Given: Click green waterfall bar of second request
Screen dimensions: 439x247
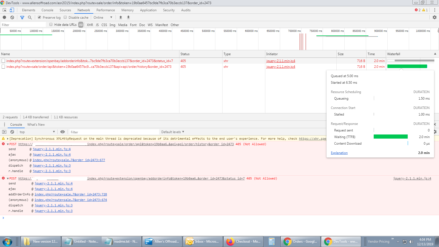Looking at the screenshot, I should coord(407,66).
